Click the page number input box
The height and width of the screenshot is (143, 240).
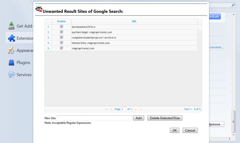[124, 109]
